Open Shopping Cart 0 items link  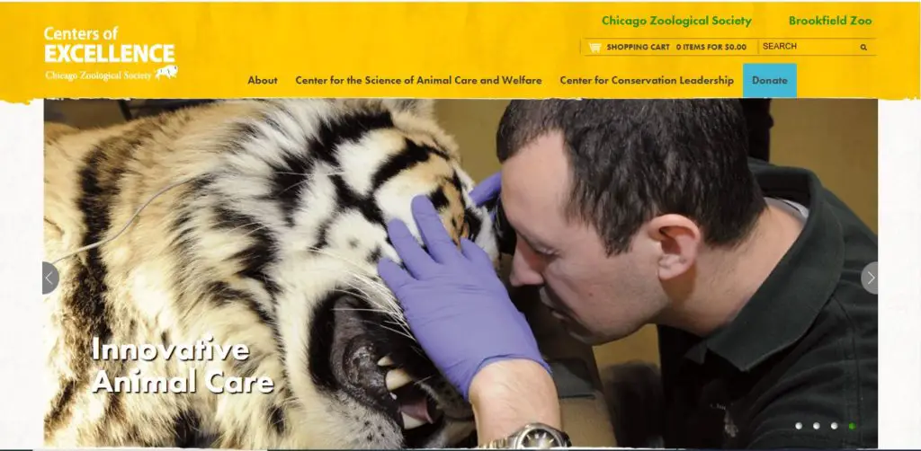pyautogui.click(x=676, y=47)
